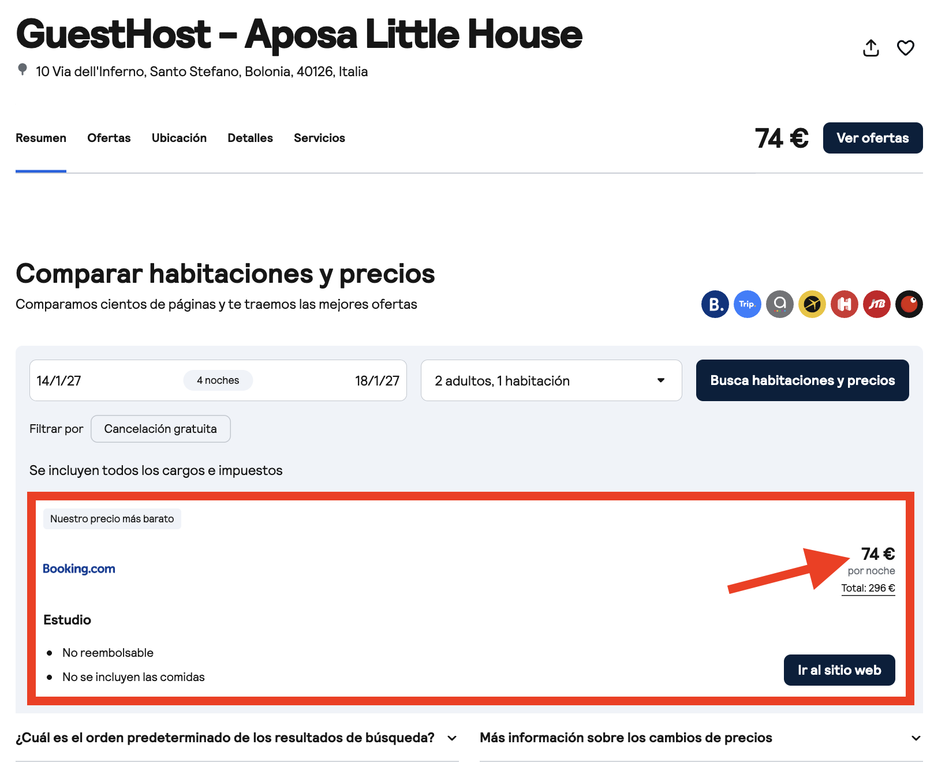Screen dimensions: 934x763
Task: Click the Booking.com 'B.' provider logo
Action: pyautogui.click(x=715, y=304)
